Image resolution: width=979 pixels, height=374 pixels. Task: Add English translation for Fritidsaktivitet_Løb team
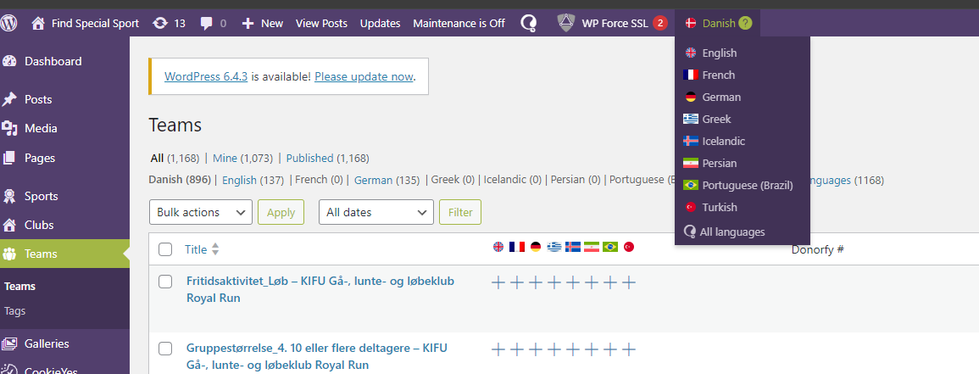[498, 283]
